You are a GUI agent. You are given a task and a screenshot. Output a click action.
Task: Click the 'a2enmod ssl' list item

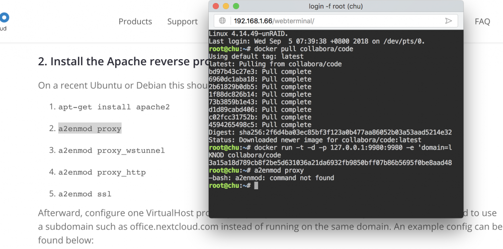point(85,194)
